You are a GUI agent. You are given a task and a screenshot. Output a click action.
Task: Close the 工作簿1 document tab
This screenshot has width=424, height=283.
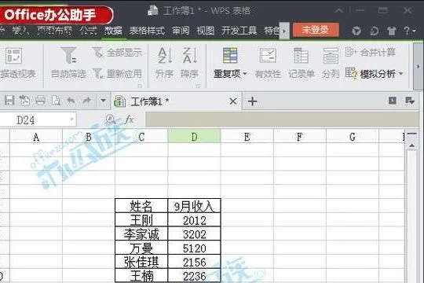click(233, 102)
